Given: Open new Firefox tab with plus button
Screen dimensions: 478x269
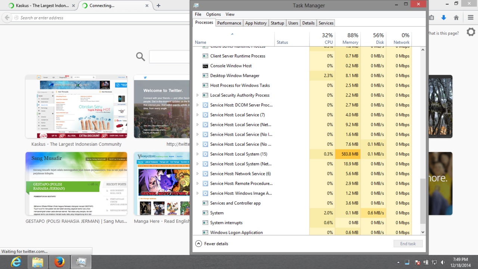Looking at the screenshot, I should 158,6.
